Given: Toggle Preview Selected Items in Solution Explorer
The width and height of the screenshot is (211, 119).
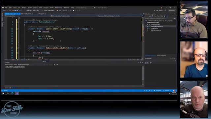Looking at the screenshot, I should click(x=167, y=16).
